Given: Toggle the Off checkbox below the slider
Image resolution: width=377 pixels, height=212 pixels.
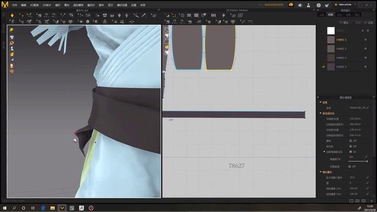Looking at the screenshot, I should click(349, 166).
